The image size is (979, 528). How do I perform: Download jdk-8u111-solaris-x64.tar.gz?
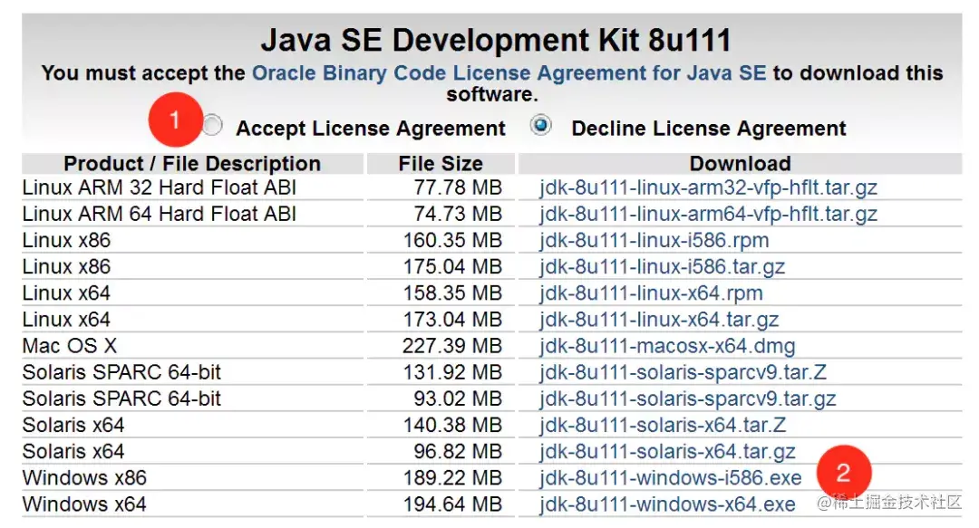[x=667, y=451]
